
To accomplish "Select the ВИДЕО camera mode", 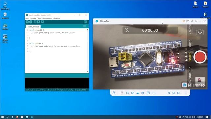I will pyautogui.click(x=190, y=57).
